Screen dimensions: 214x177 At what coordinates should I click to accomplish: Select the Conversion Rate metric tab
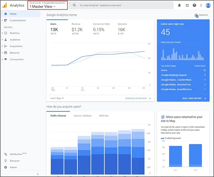coord(101,29)
